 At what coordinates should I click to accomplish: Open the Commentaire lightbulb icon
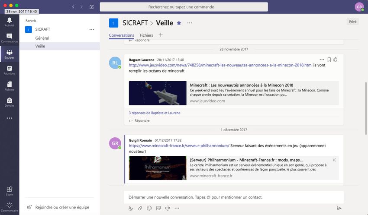pos(10,207)
